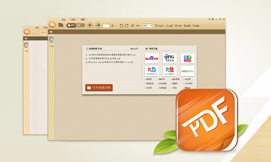
Task: Open a file with the toolbar folder icon
Action: point(60,25)
